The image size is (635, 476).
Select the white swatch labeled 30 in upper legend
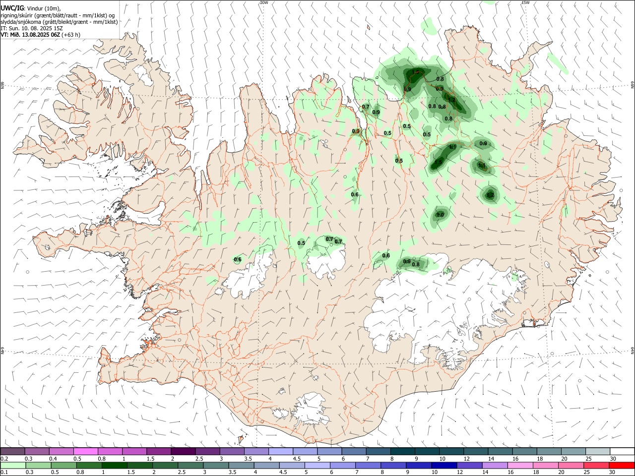pos(622,451)
